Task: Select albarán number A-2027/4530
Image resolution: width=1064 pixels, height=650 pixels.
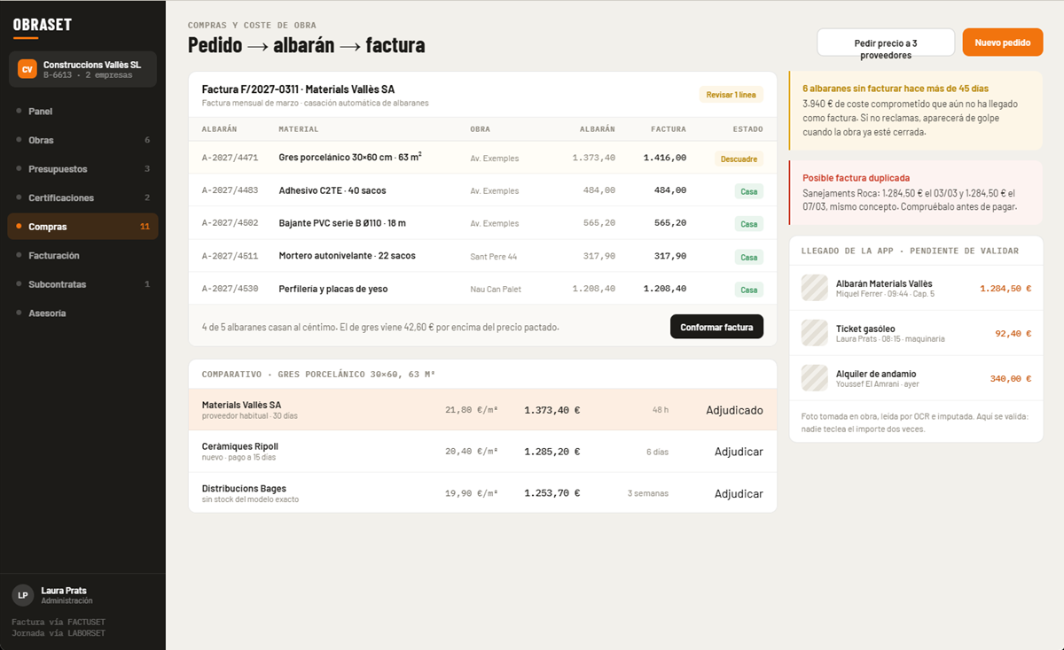Action: (230, 289)
